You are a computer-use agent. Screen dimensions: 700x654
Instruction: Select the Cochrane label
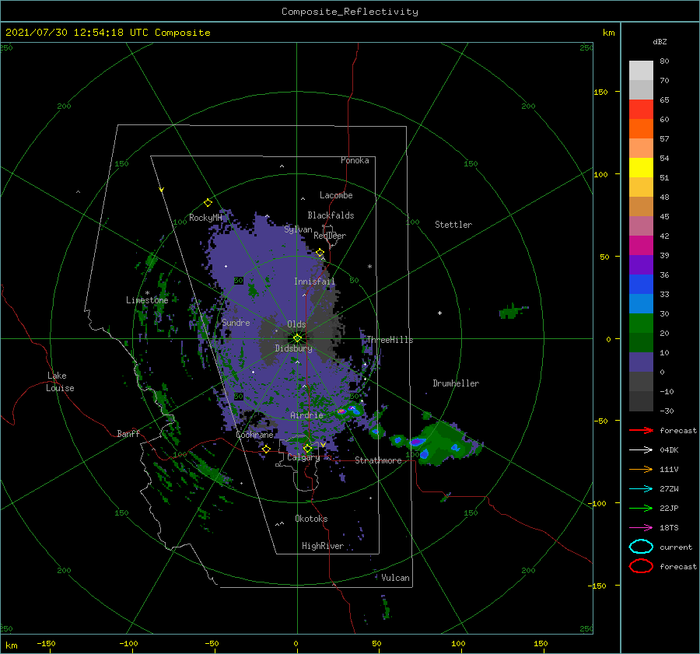tap(254, 435)
